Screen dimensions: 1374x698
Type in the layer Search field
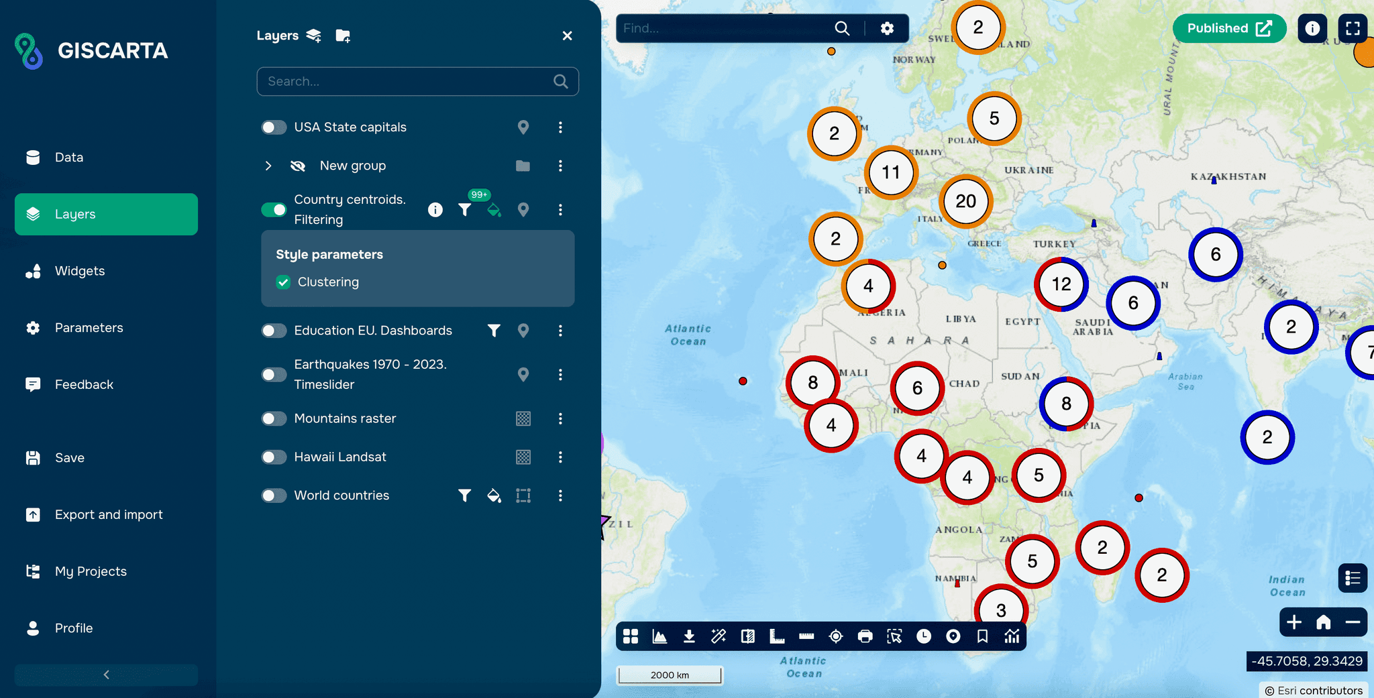click(409, 81)
